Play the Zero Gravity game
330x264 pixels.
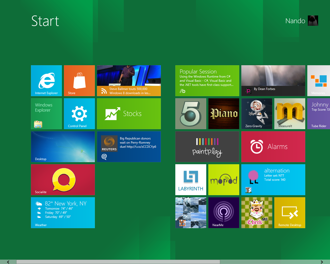tap(257, 114)
